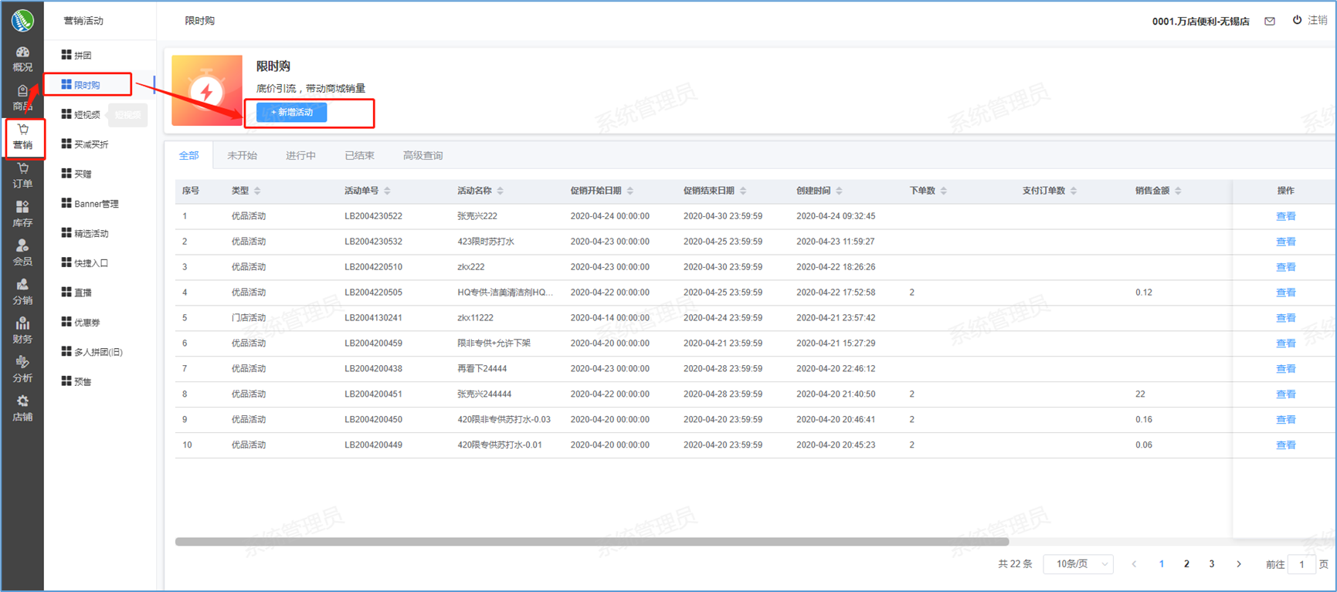Sort by 促销开始日期 column
Screen dimensions: 1337x592
tap(630, 191)
